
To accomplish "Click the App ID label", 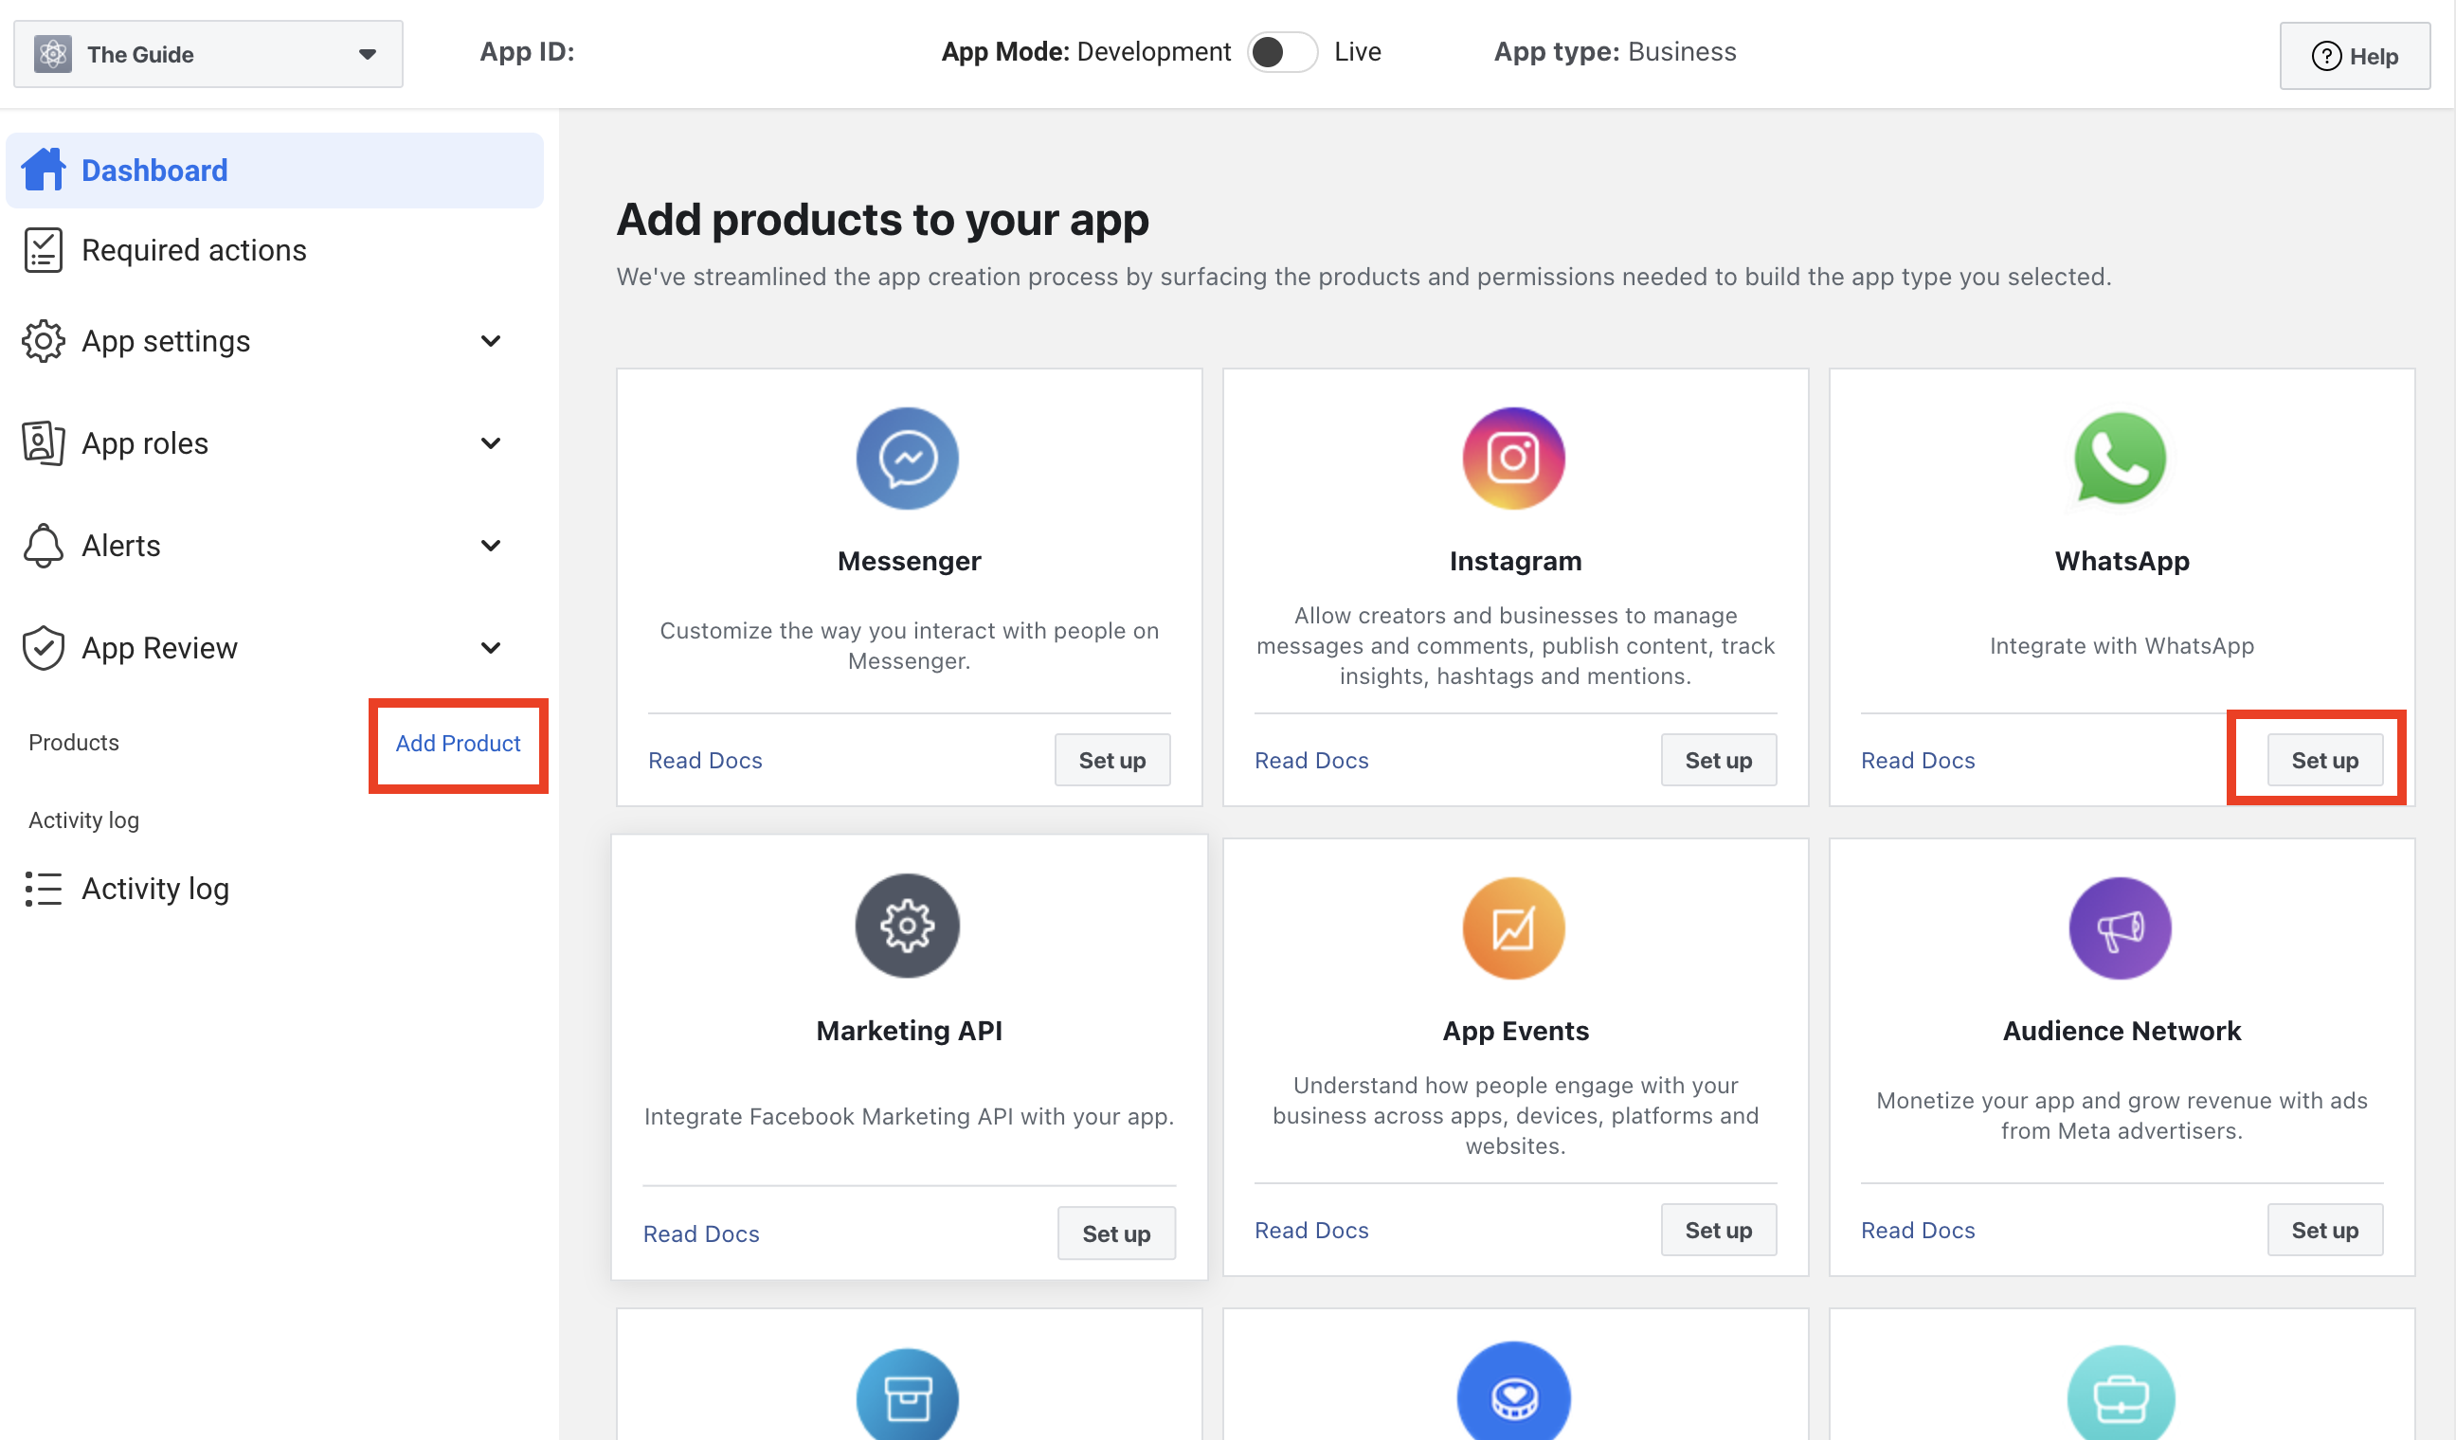I will [x=526, y=52].
